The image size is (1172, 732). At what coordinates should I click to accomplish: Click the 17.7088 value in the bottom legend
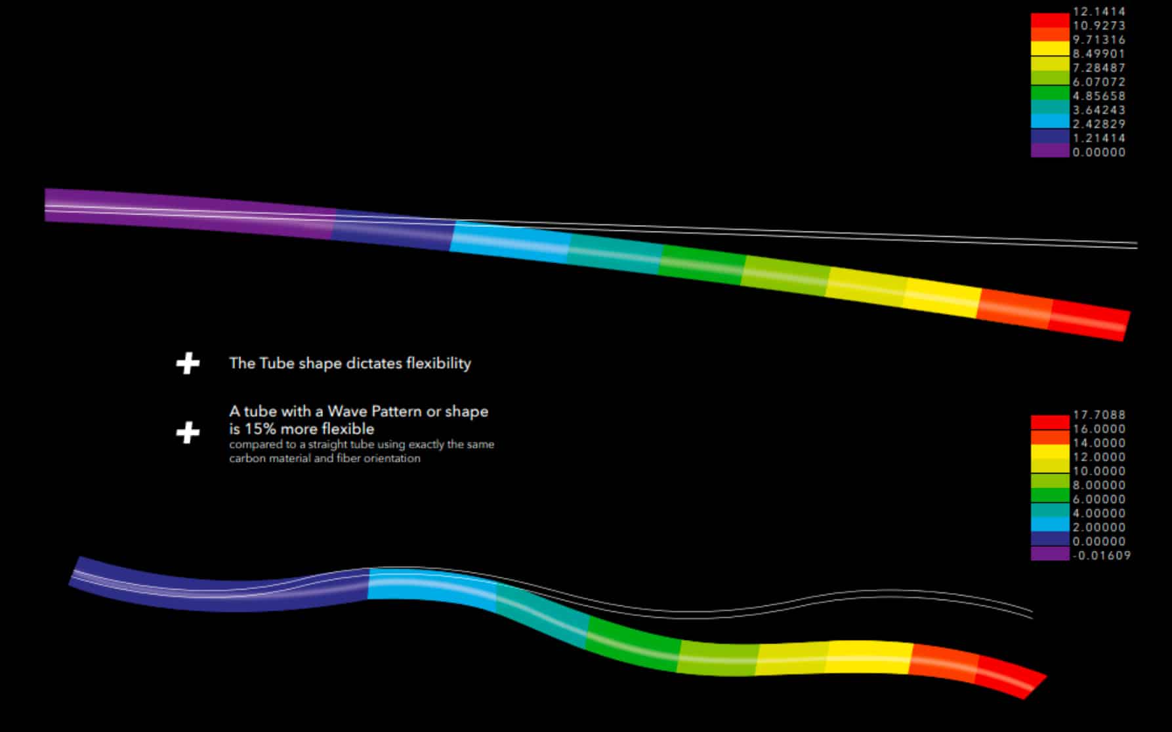point(1099,415)
